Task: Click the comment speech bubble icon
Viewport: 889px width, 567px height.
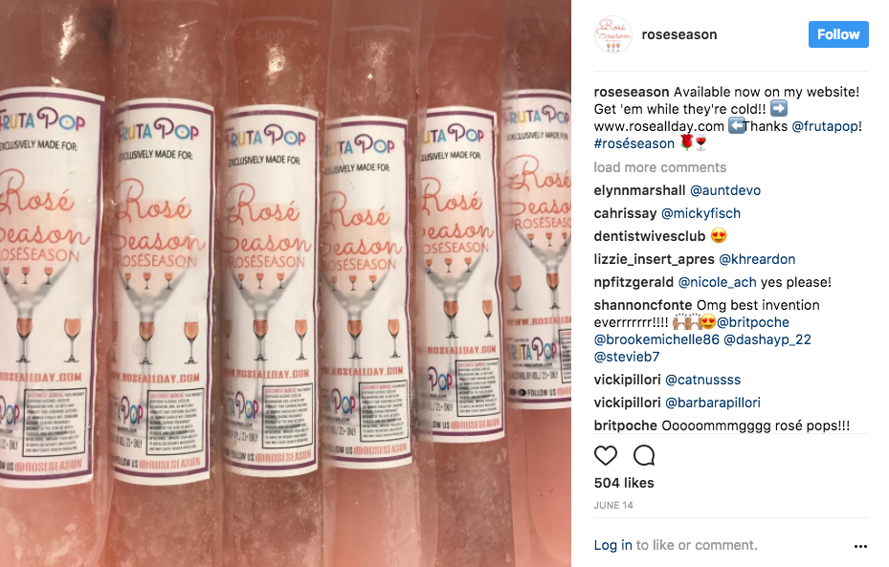Action: pos(644,455)
